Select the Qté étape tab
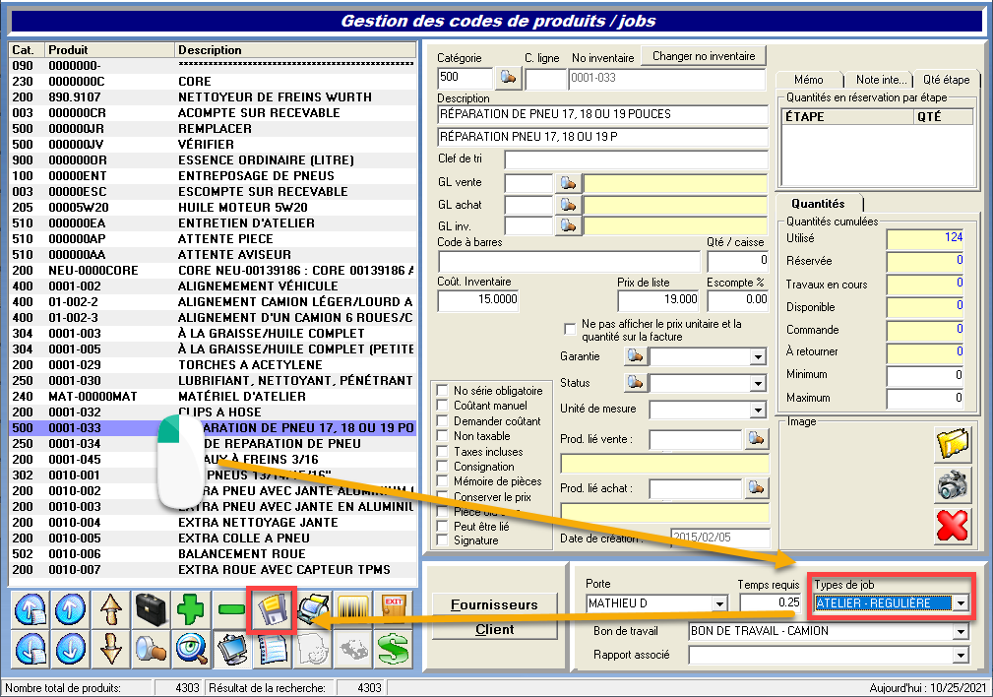The image size is (993, 697). point(946,80)
